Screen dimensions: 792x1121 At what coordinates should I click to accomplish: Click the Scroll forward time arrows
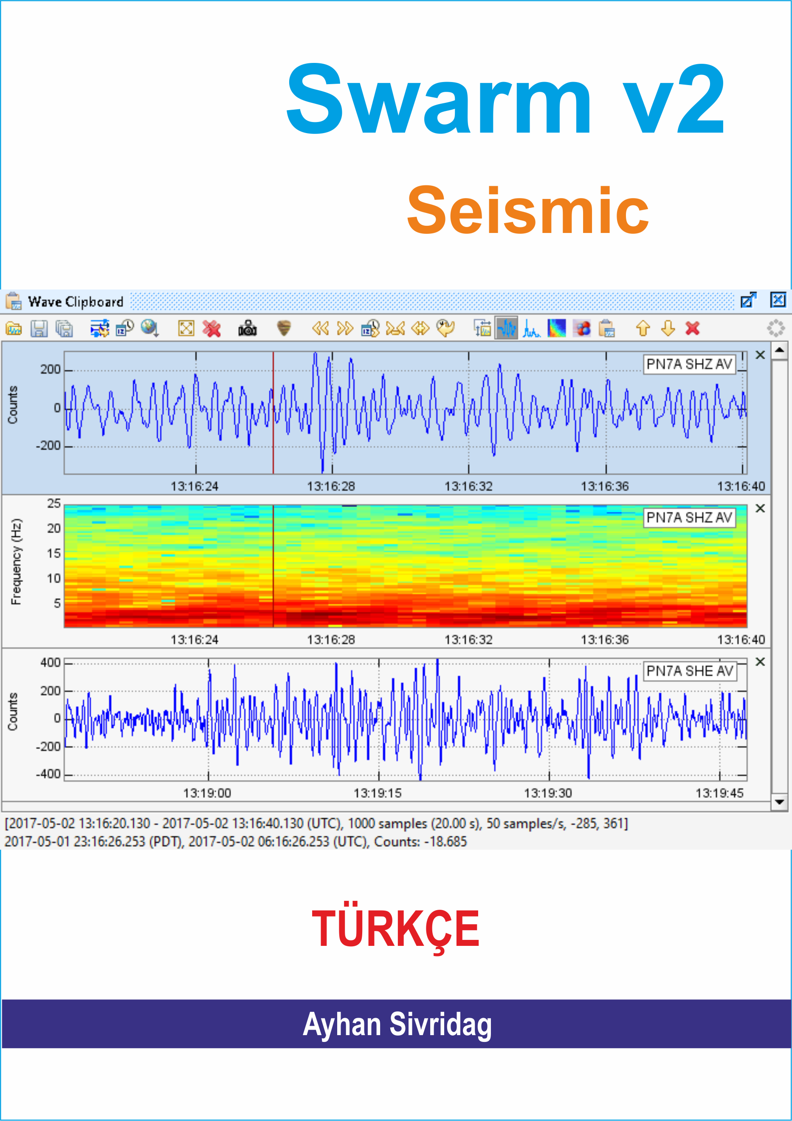(345, 329)
